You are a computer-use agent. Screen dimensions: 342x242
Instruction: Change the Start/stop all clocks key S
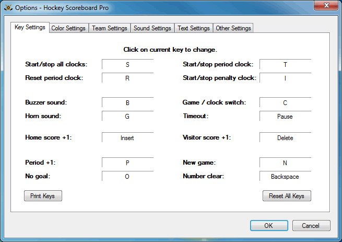pyautogui.click(x=127, y=64)
